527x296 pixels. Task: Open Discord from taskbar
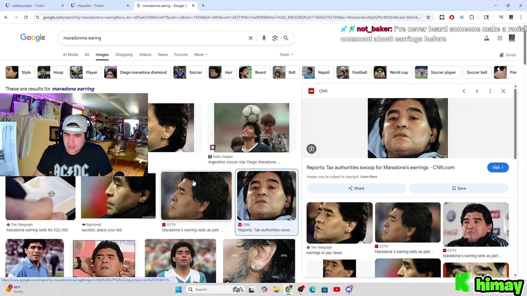(349, 289)
